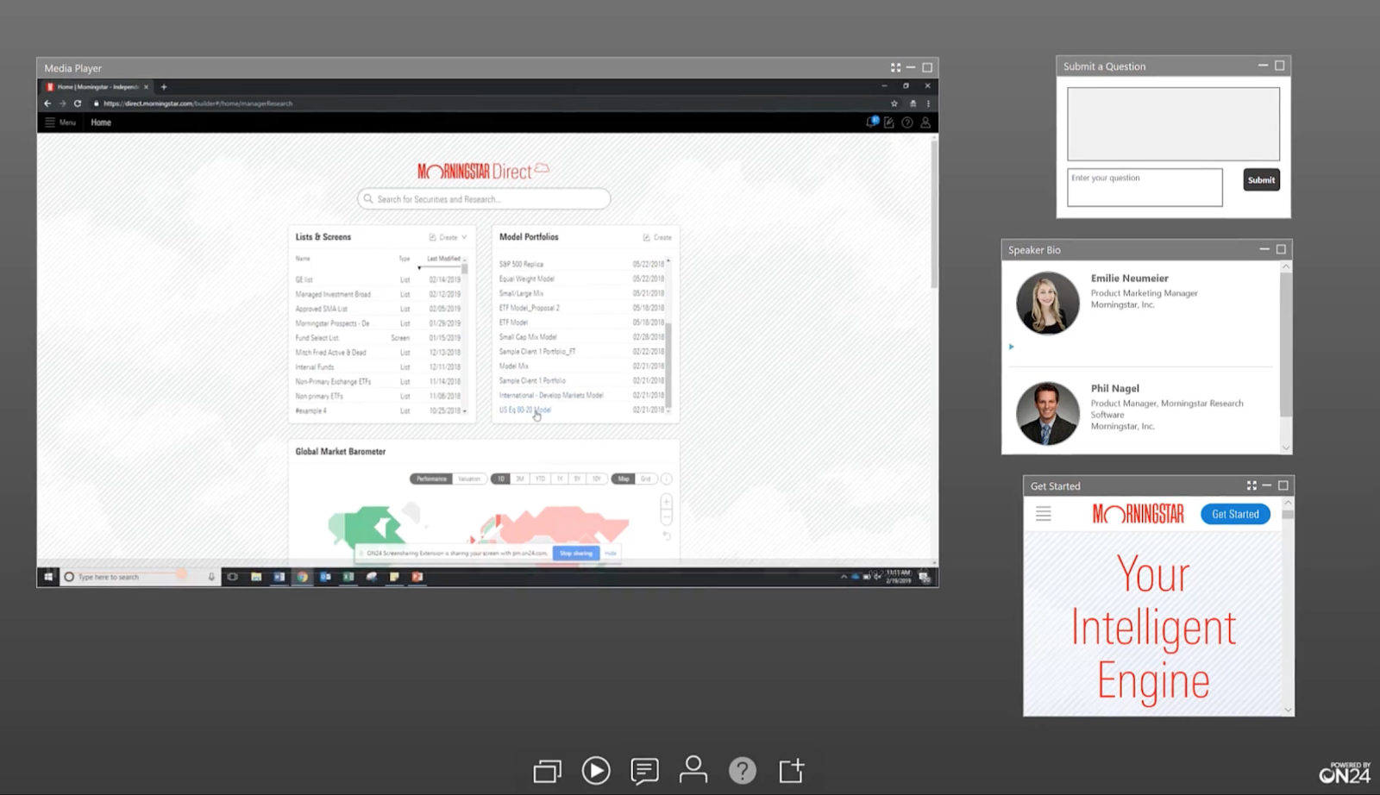This screenshot has height=795, width=1380.
Task: Open the Q&A chat bubble icon
Action: coord(644,770)
